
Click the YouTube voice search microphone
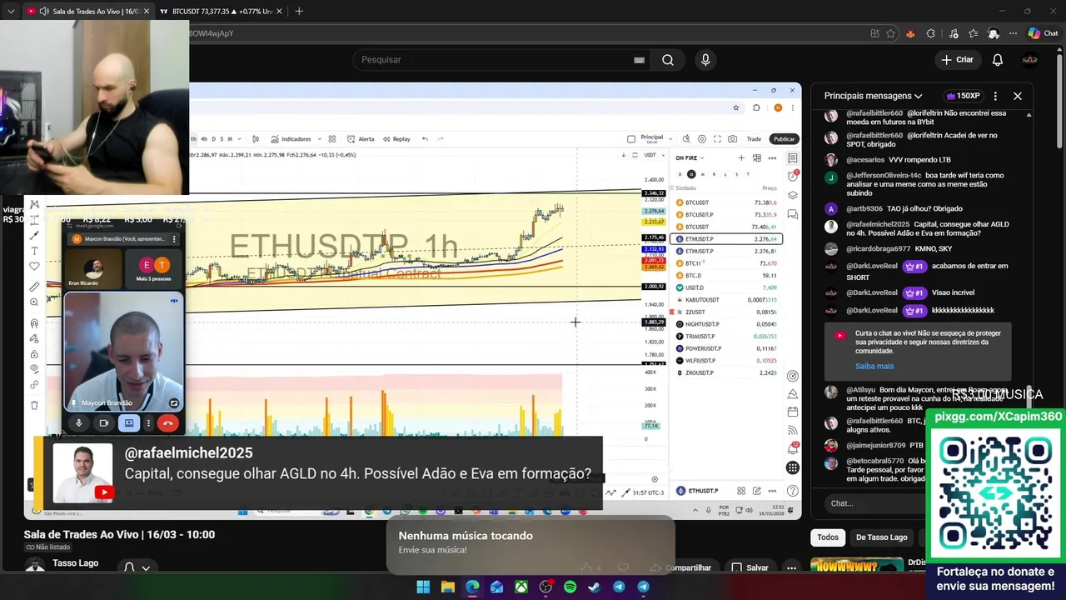pyautogui.click(x=705, y=60)
